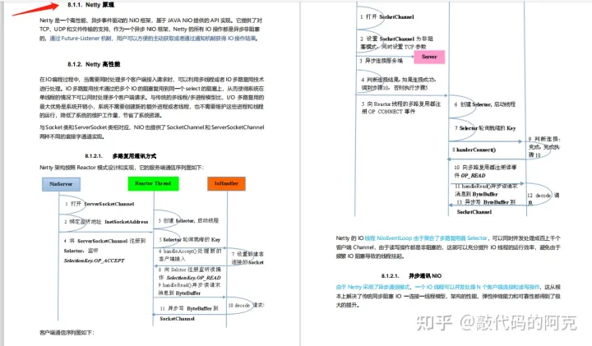This screenshot has width=592, height=346.
Task: Click step "7 Selector 轮询就绪的 Key"
Action: [x=485, y=128]
